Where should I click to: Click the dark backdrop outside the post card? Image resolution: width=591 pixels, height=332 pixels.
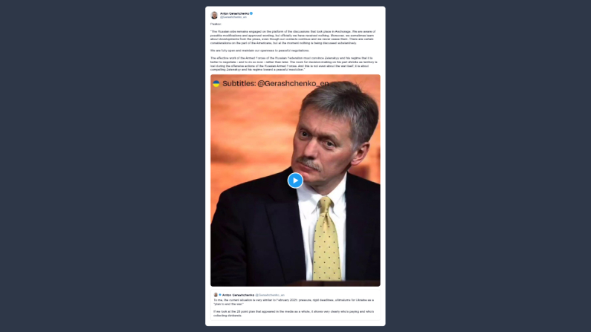click(102, 166)
